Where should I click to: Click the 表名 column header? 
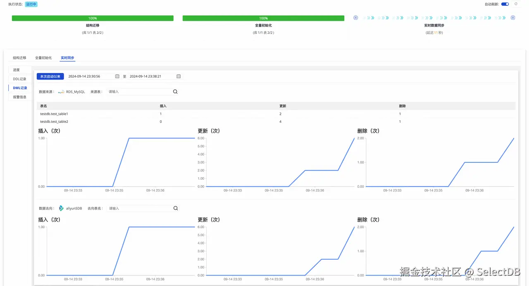point(43,106)
